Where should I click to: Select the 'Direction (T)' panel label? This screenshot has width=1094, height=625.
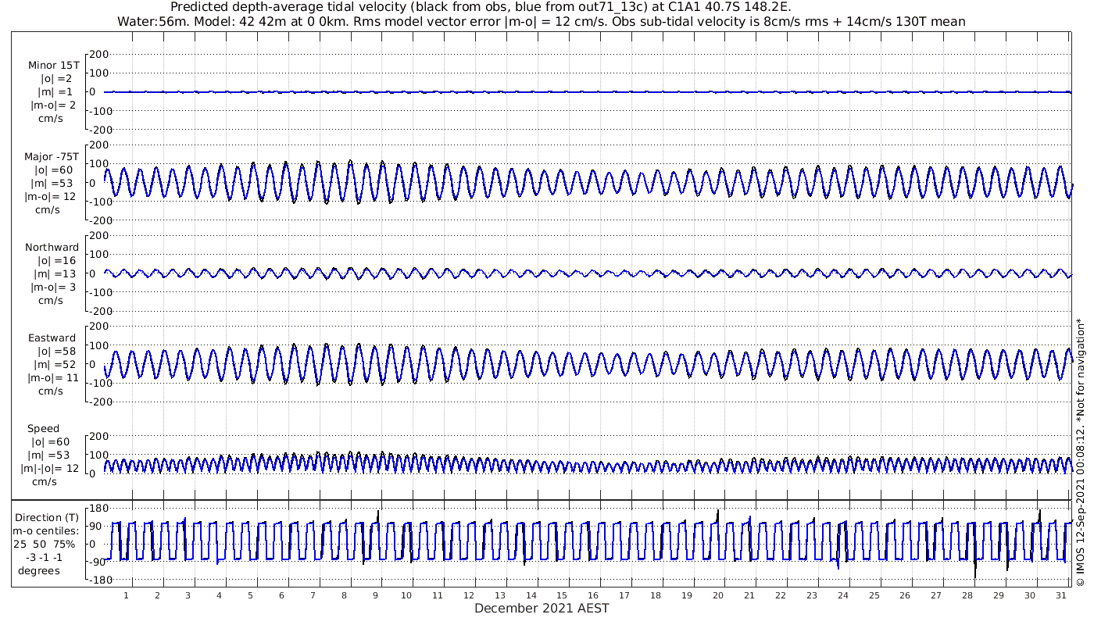(47, 518)
